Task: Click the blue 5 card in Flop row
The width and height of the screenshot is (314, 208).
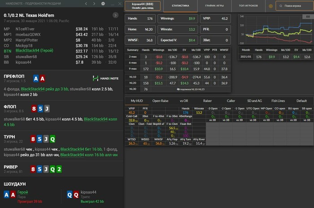Action: [40, 108]
